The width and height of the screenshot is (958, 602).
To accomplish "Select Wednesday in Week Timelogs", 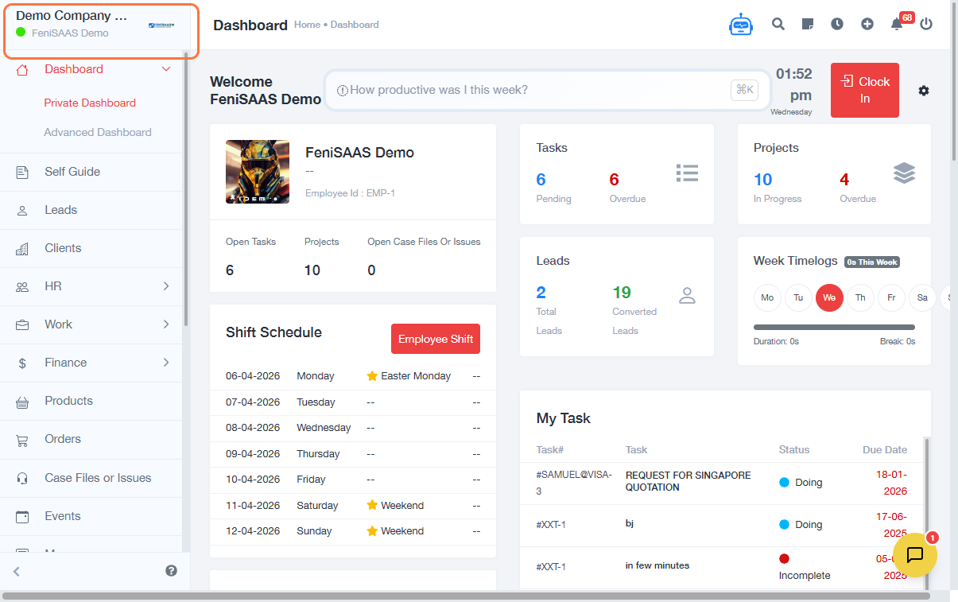I will pyautogui.click(x=829, y=297).
